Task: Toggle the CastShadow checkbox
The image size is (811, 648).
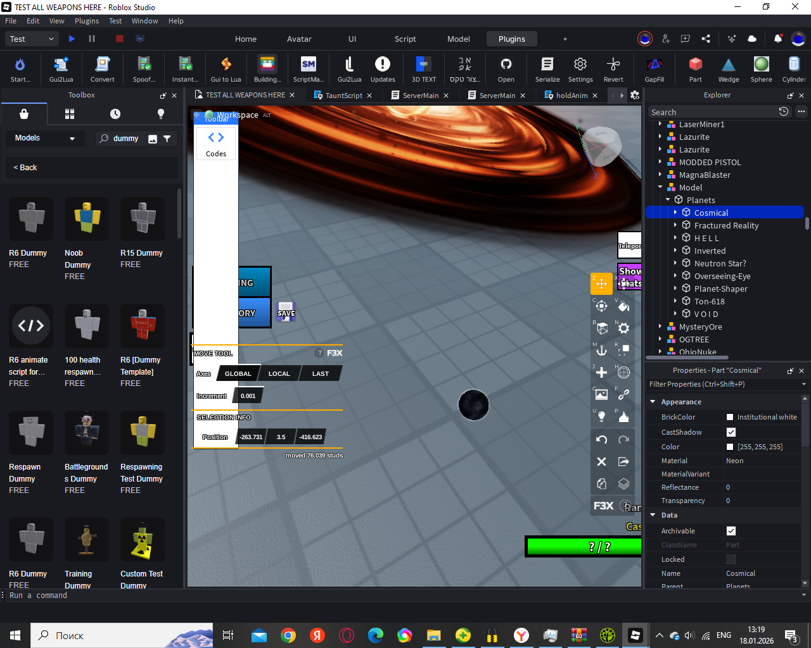Action: [x=731, y=432]
